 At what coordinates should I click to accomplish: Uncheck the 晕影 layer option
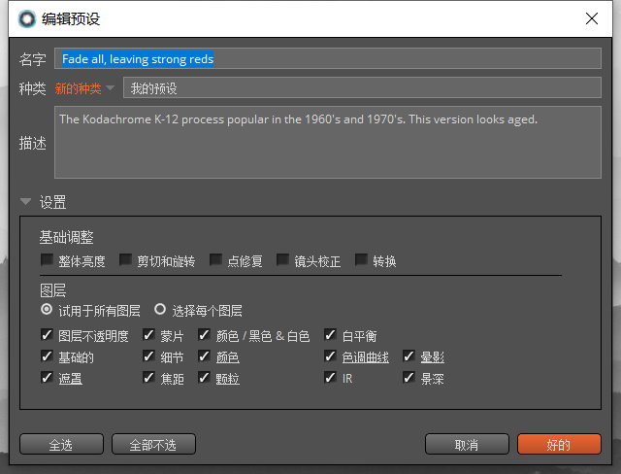tap(409, 357)
